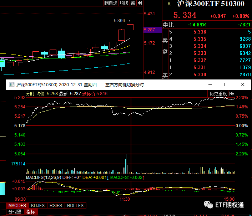This screenshot has width=252, height=216.
Task: Click the latest price 5.334
Action: click(185, 15)
